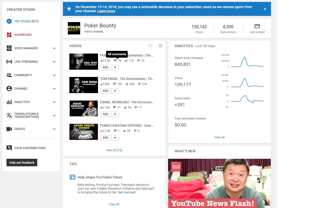Image resolution: width=311 pixels, height=208 pixels.
Task: Open Try Studio Beta from sidebar
Action: click(x=26, y=21)
